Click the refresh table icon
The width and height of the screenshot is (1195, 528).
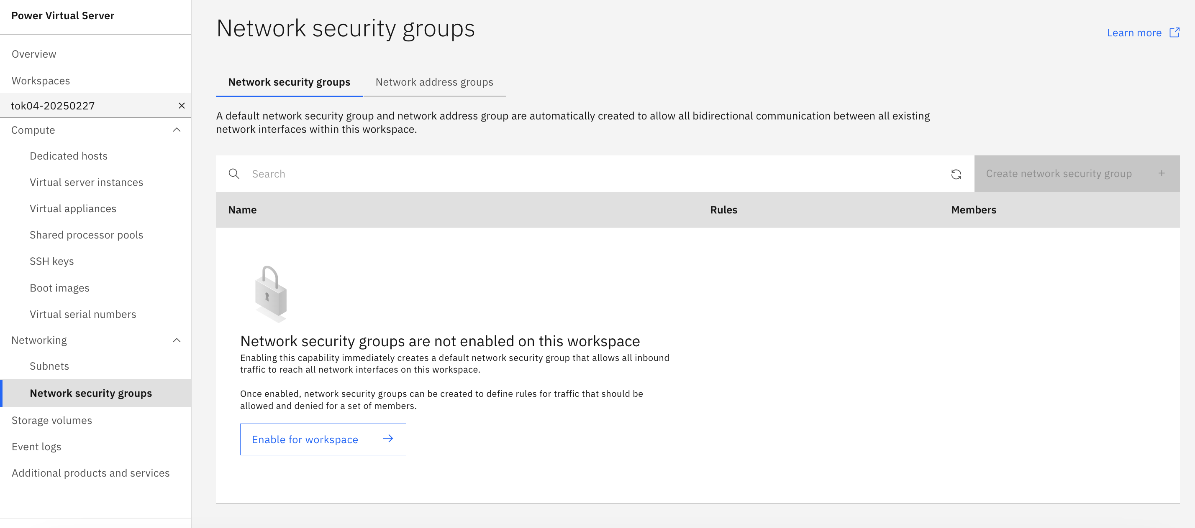coord(956,174)
